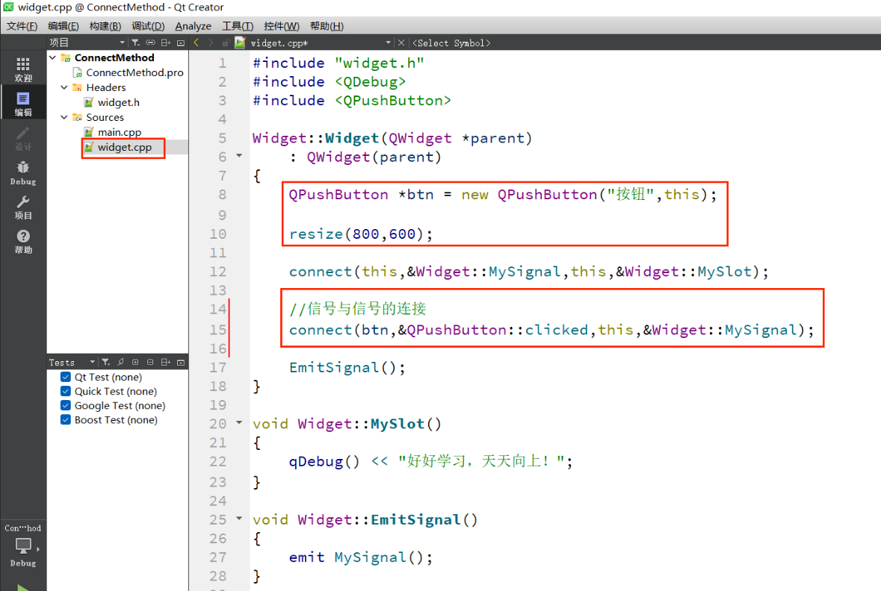This screenshot has height=591, width=881.
Task: Open the Analyze menu
Action: click(x=194, y=26)
